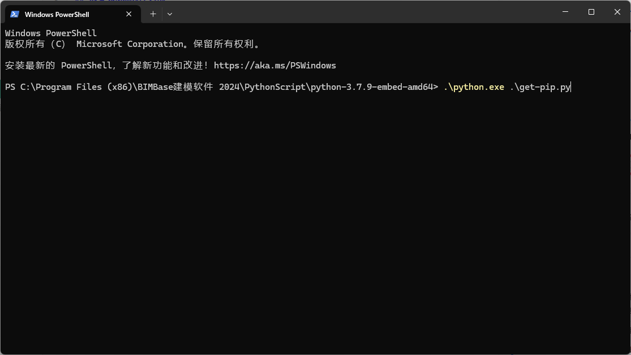This screenshot has height=355, width=631.
Task: Click the 安装最新的 PowerShell message text
Action: click(57, 66)
